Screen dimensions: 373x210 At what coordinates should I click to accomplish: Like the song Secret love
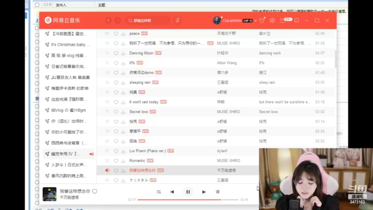click(x=116, y=112)
